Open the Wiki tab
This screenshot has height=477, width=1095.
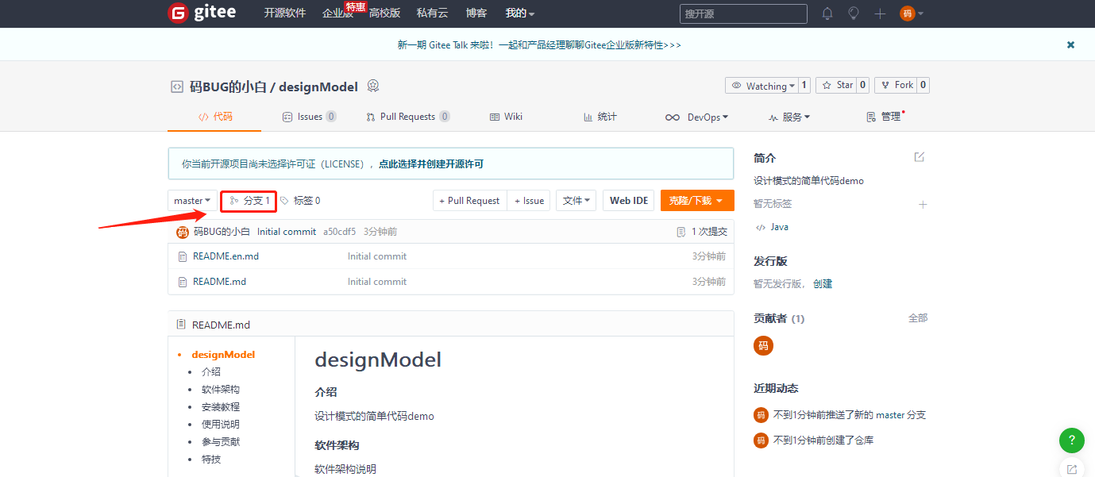506,116
